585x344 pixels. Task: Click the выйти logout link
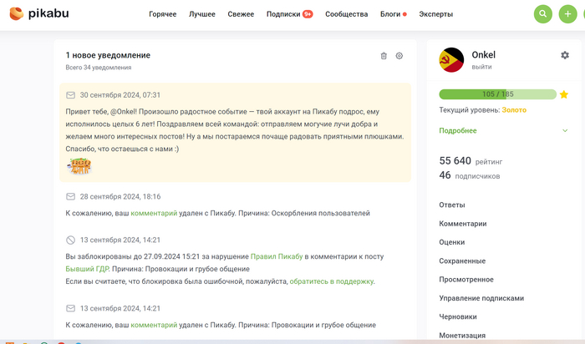481,67
